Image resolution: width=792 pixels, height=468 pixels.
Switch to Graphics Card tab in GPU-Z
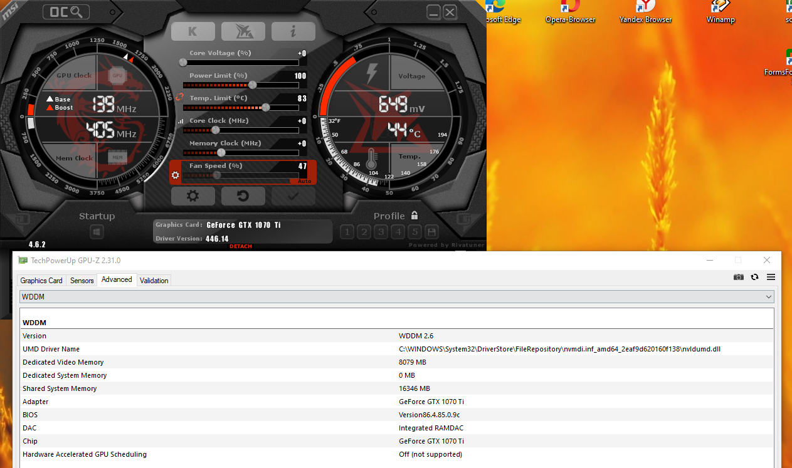(x=41, y=281)
